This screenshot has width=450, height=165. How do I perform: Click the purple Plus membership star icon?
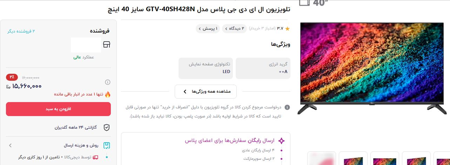coord(281,141)
